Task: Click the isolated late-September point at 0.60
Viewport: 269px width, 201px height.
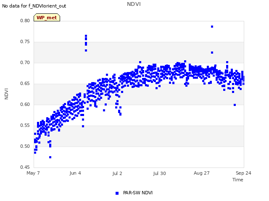Action: click(x=235, y=105)
